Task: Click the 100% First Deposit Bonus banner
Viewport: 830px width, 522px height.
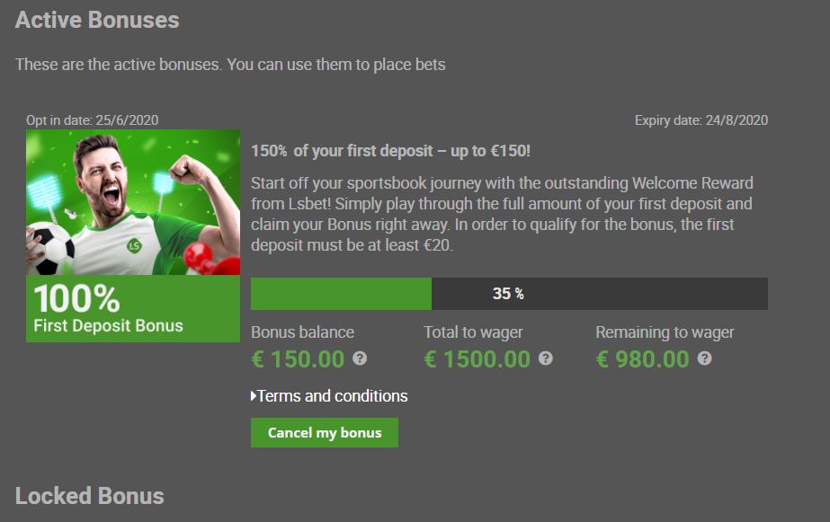Action: [x=133, y=308]
